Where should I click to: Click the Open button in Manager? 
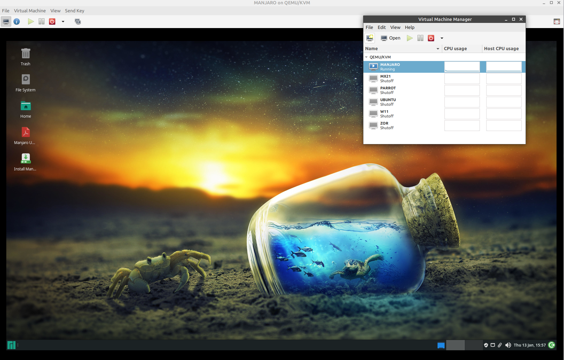[x=390, y=38]
